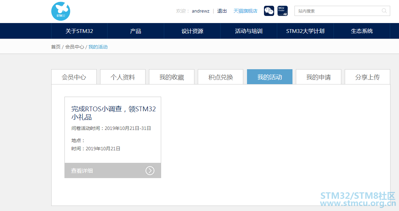Open the MCU Finder icon
The image size is (399, 211).
(x=282, y=11)
